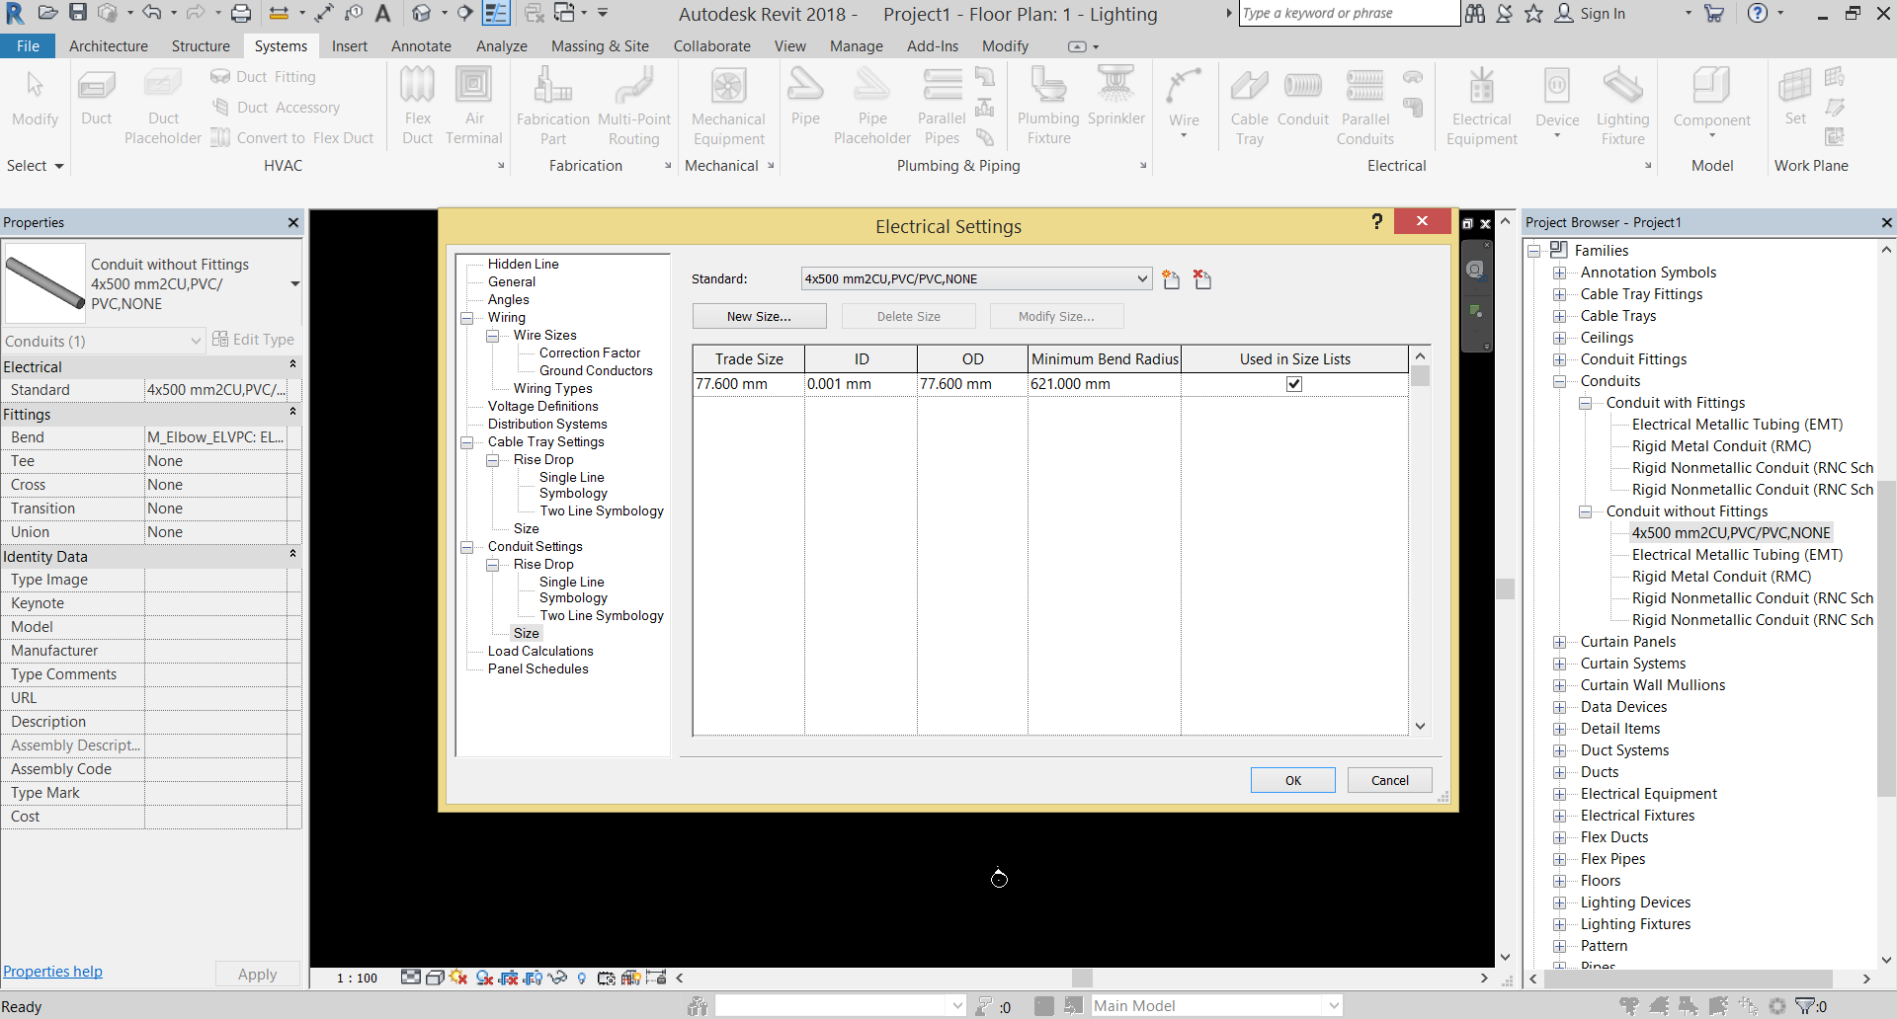Select the Lighting Fixture tool
This screenshot has width=1897, height=1019.
click(1622, 107)
